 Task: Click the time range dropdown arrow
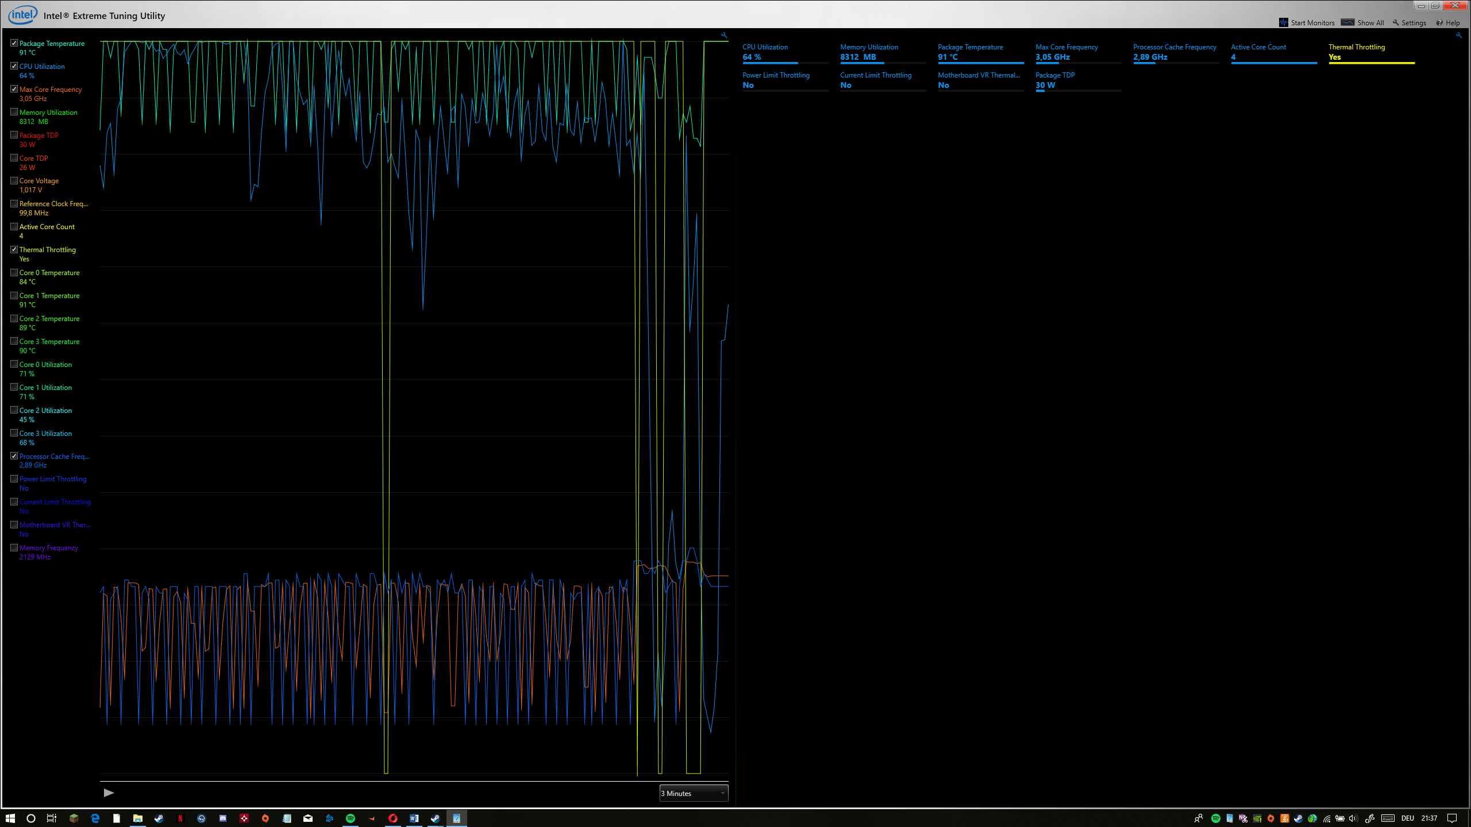coord(722,793)
